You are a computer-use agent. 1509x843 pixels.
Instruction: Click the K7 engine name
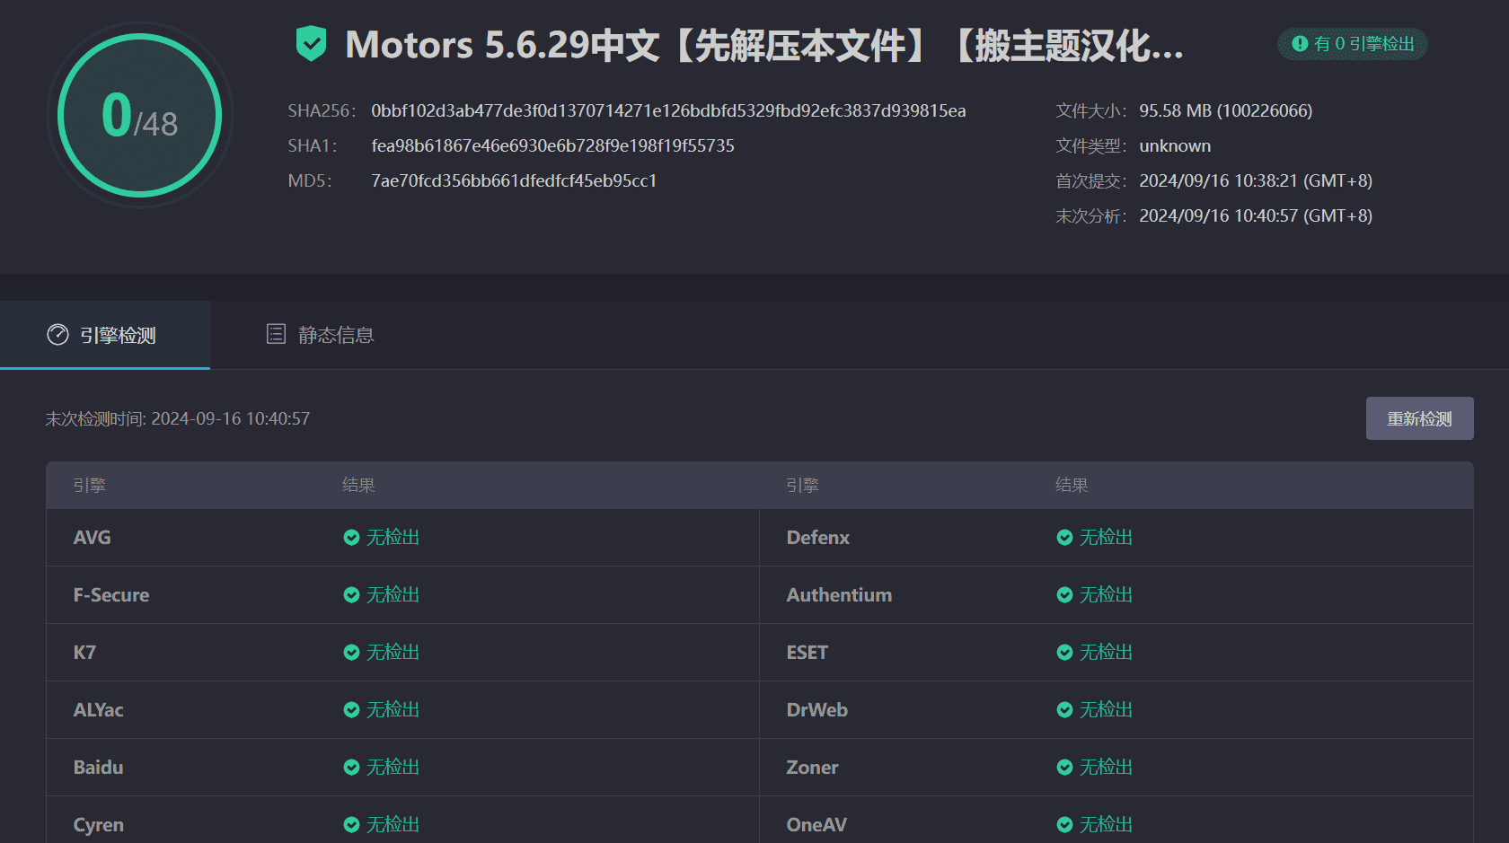tap(84, 652)
